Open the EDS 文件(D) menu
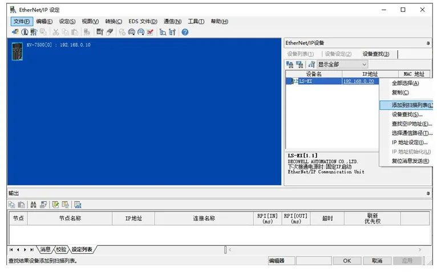437x272 pixels. coord(143,22)
